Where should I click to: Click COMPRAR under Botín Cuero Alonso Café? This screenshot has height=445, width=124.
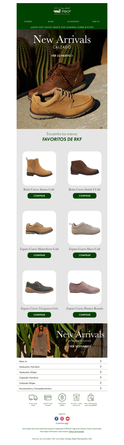click(39, 196)
